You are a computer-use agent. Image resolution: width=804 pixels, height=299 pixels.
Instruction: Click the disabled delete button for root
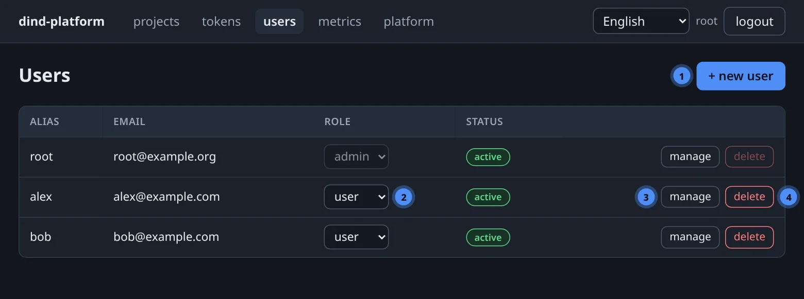[749, 156]
